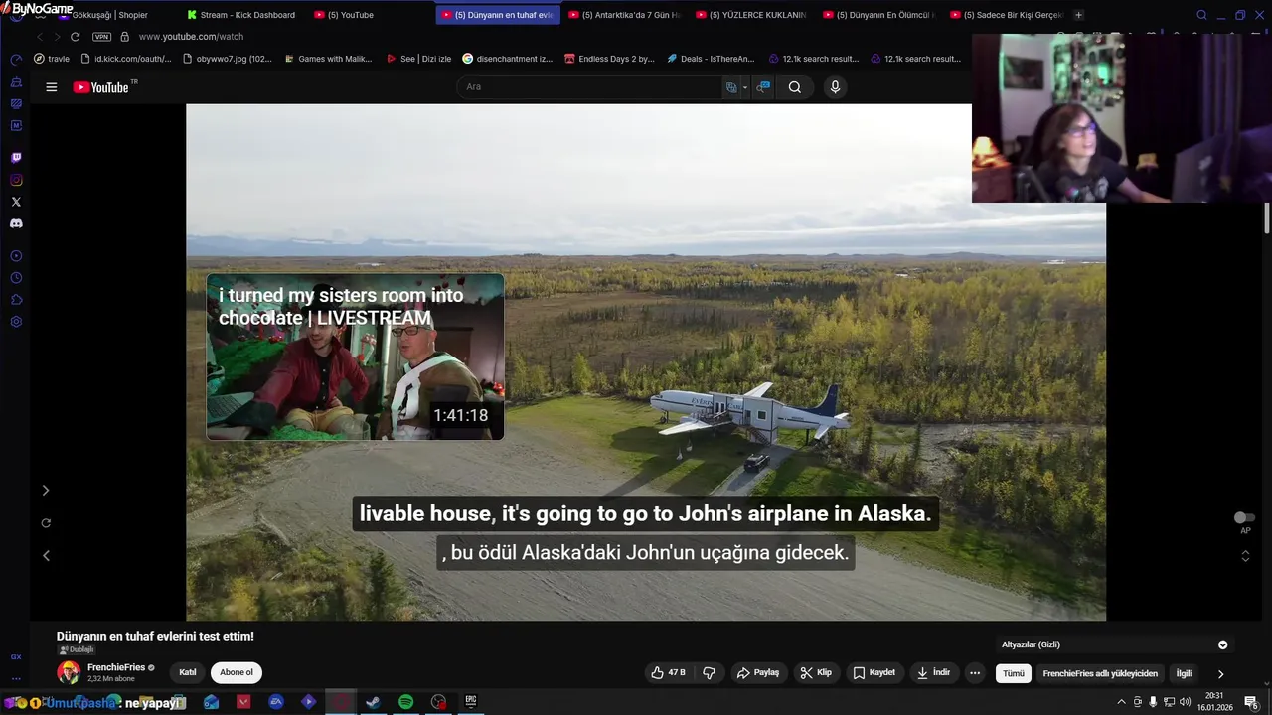
Task: Toggle the AP autoplay switch
Action: (x=1244, y=517)
